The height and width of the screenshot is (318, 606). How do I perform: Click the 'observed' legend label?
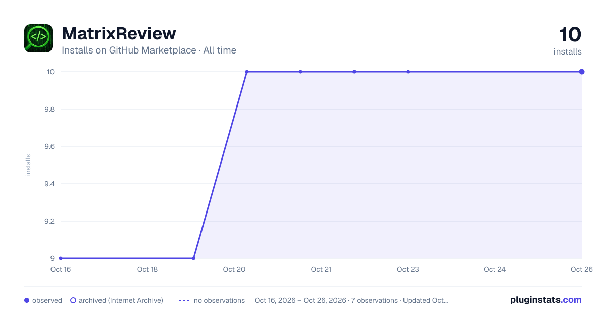click(47, 300)
